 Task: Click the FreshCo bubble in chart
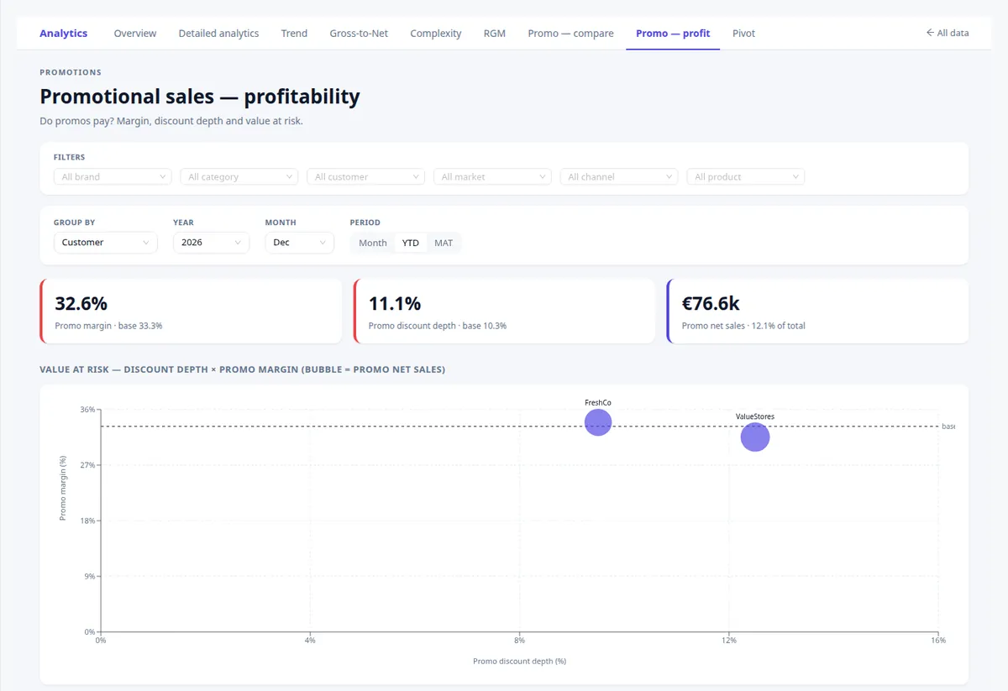(598, 421)
